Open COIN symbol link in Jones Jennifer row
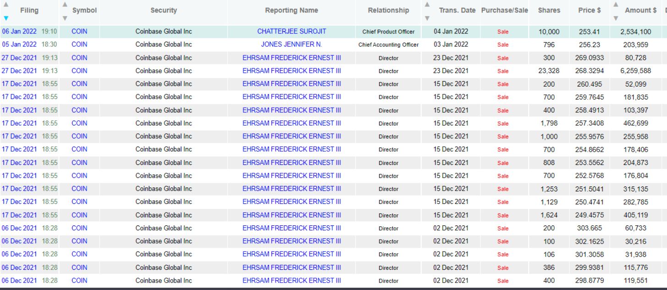The width and height of the screenshot is (667, 290). coord(79,44)
